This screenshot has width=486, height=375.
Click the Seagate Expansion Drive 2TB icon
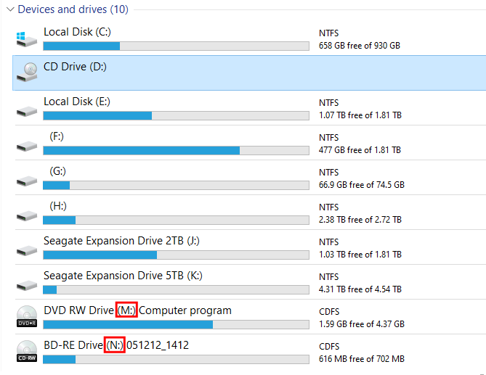(x=27, y=250)
